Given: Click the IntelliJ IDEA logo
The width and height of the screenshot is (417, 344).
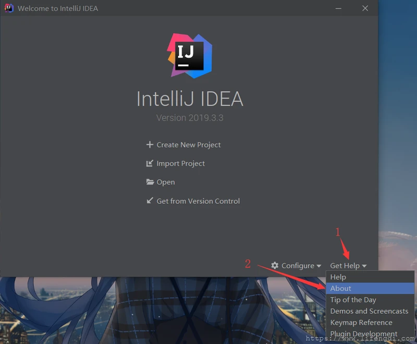Looking at the screenshot, I should pyautogui.click(x=190, y=56).
